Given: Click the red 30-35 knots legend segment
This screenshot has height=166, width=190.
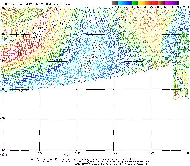Looking at the screenshot, I should 155,3.
